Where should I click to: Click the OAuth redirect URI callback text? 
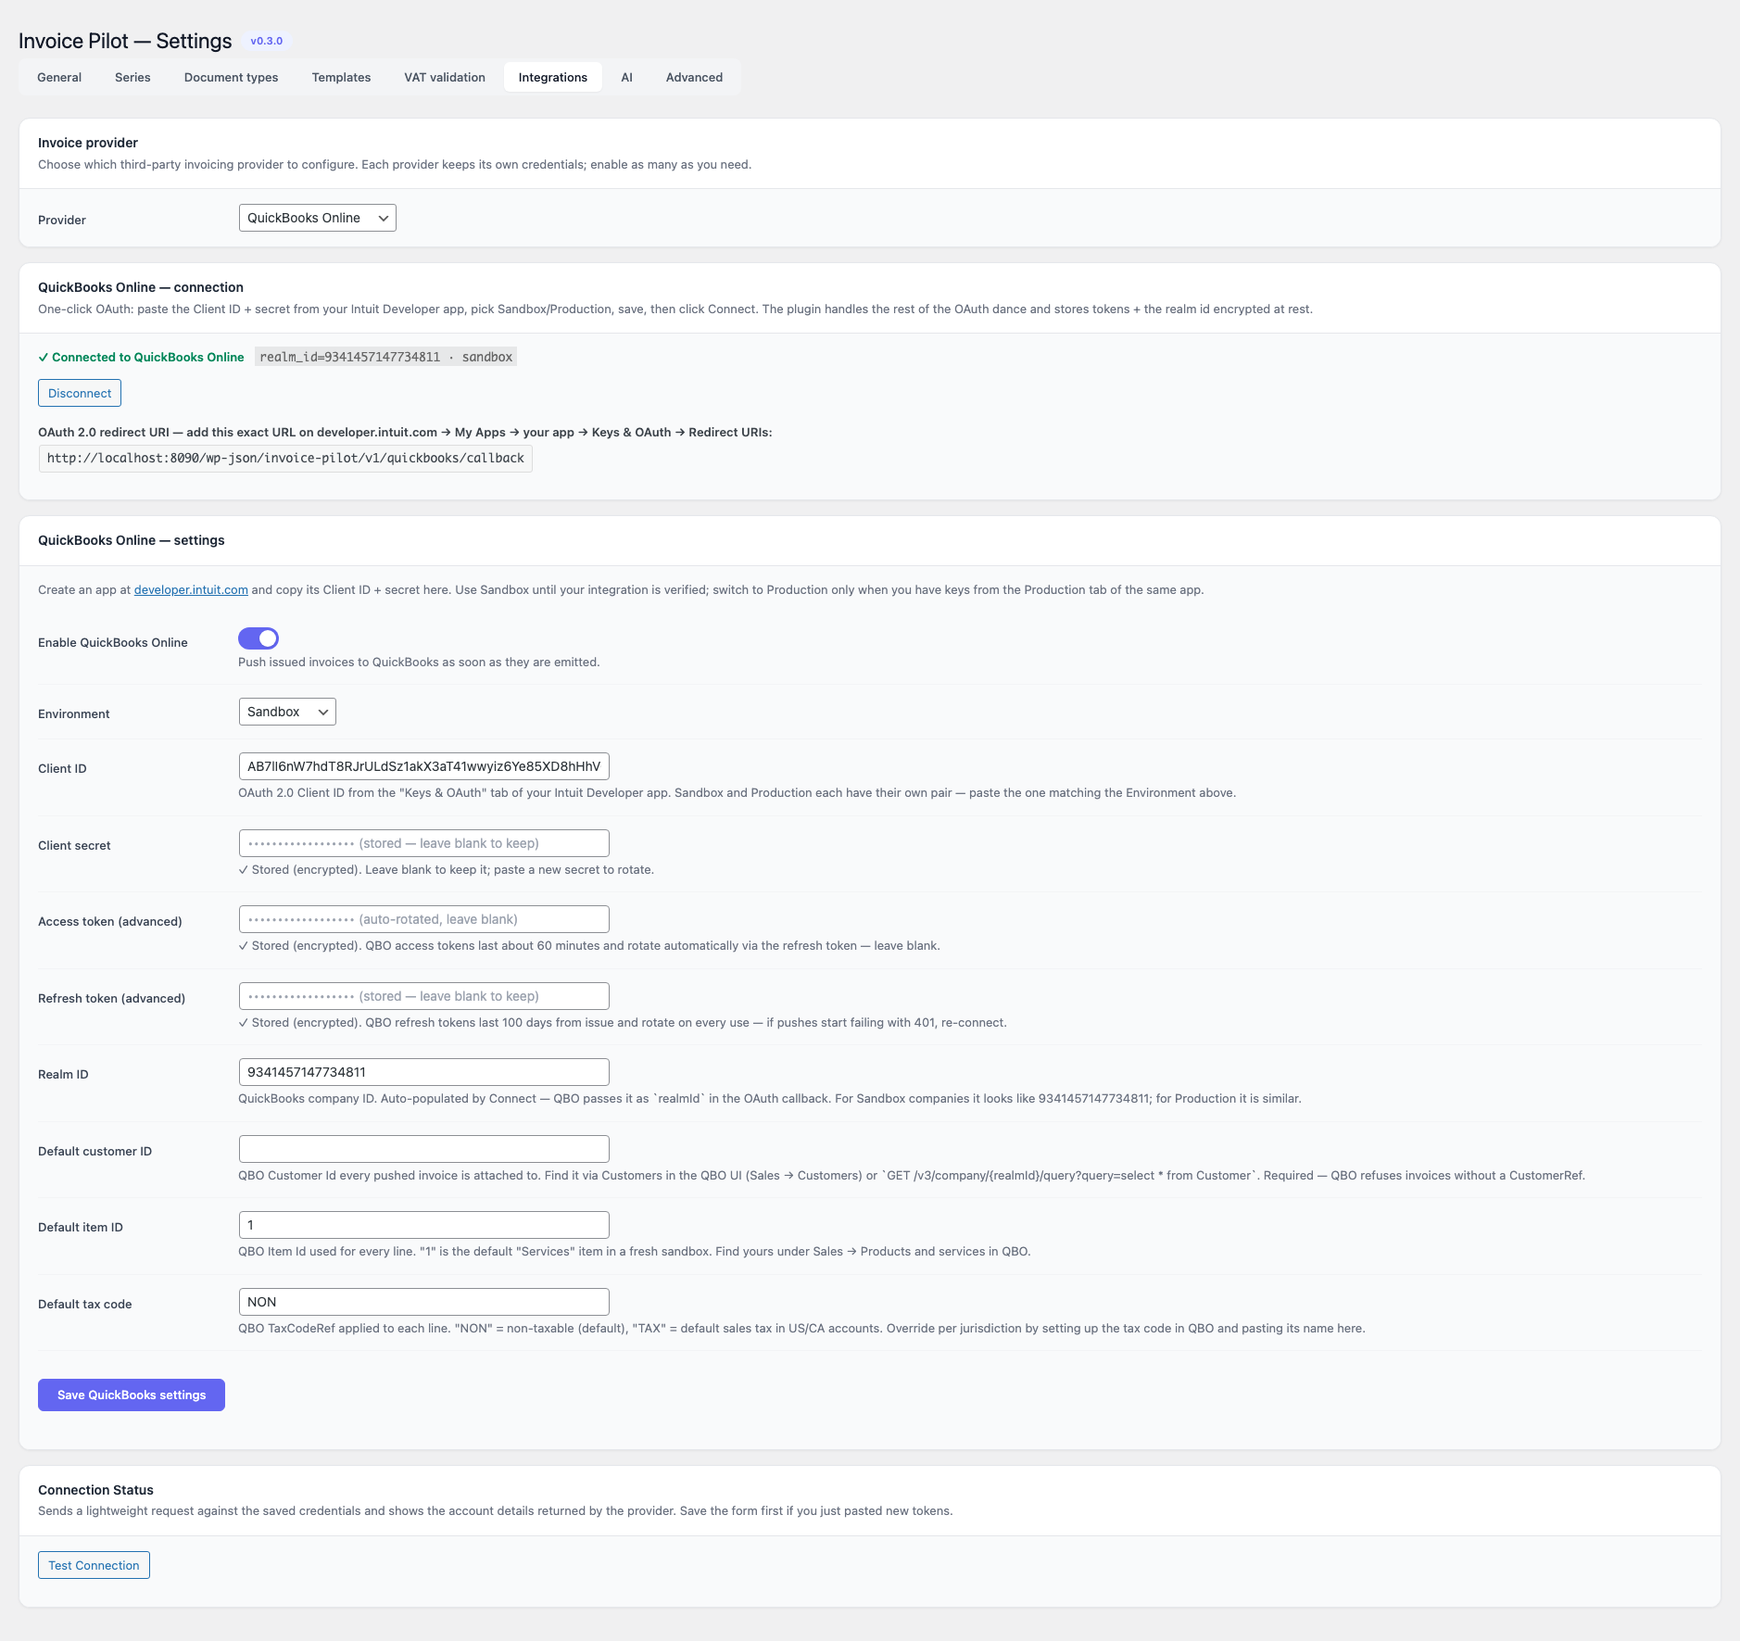[285, 459]
